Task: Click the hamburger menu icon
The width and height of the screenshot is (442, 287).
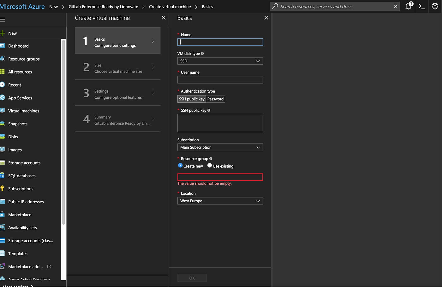Action: (x=3, y=20)
